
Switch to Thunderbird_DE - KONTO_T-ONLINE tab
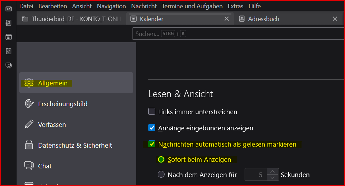coord(72,19)
